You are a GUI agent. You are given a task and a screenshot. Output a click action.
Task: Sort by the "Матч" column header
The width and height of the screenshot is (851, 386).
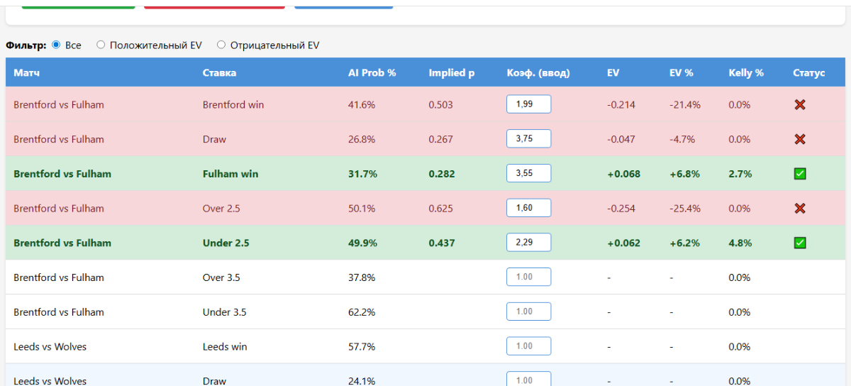click(26, 73)
